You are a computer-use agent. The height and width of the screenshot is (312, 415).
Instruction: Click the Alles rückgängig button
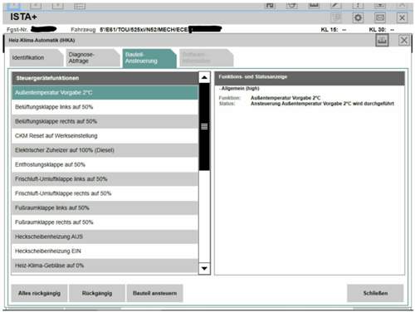tap(39, 293)
